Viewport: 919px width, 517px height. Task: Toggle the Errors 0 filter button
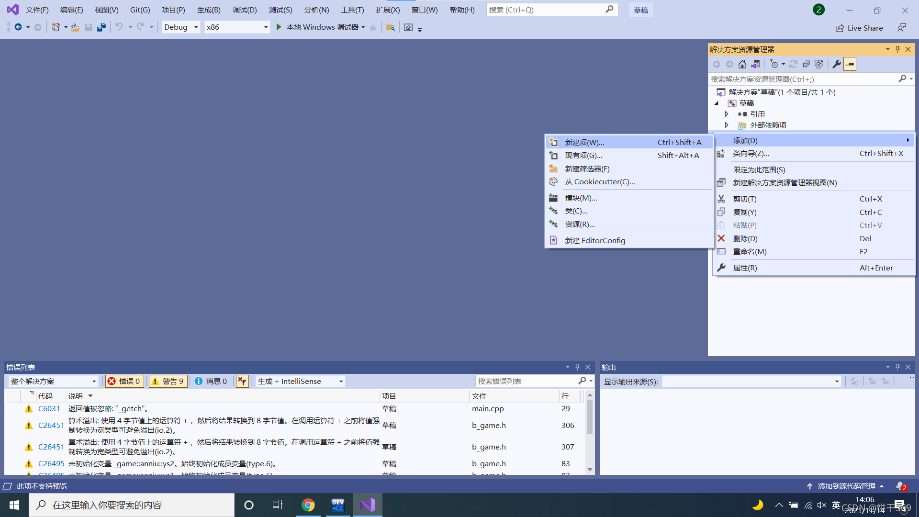coord(124,381)
